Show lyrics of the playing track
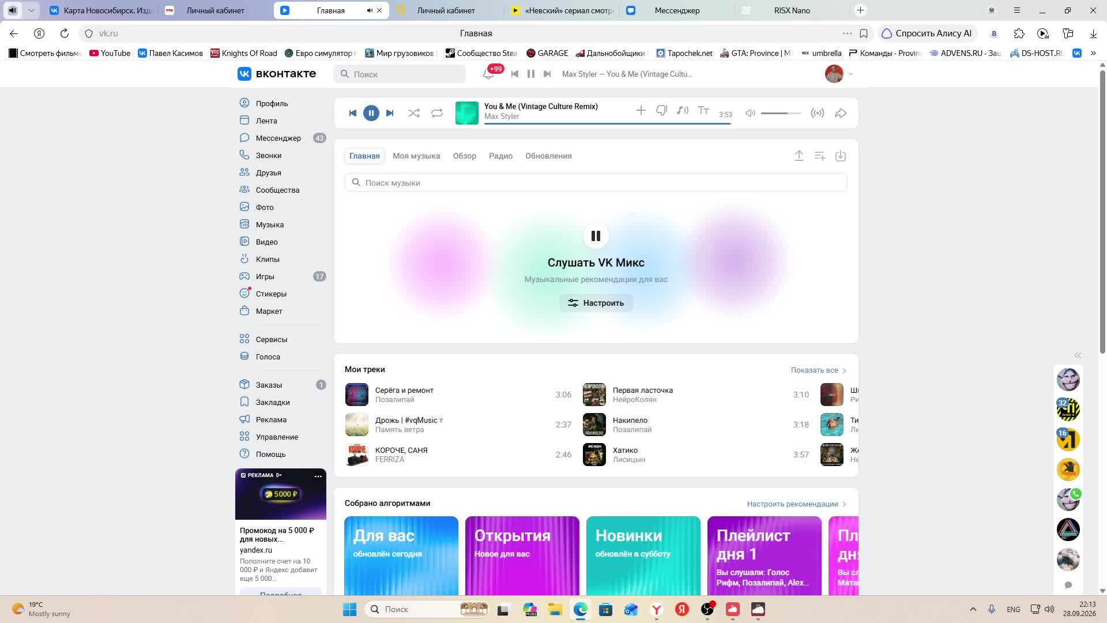This screenshot has width=1107, height=623. click(x=703, y=110)
